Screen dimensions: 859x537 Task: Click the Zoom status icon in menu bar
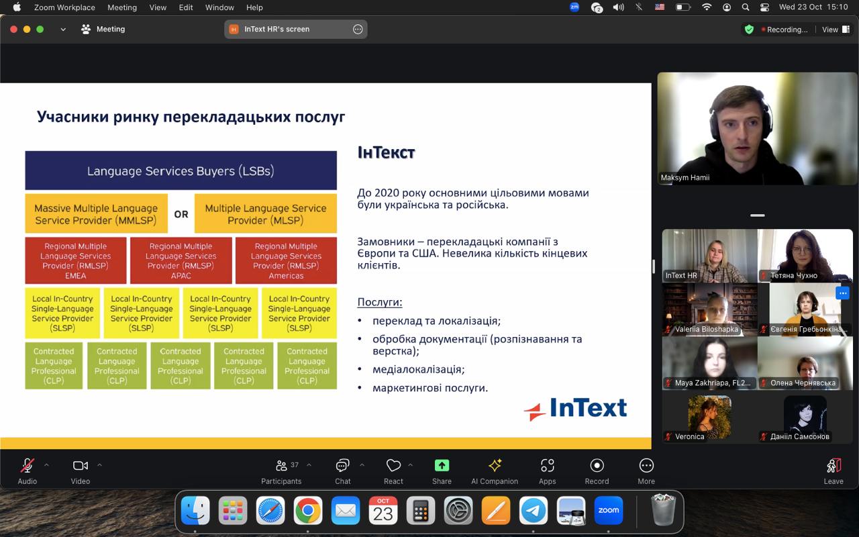[x=574, y=7]
